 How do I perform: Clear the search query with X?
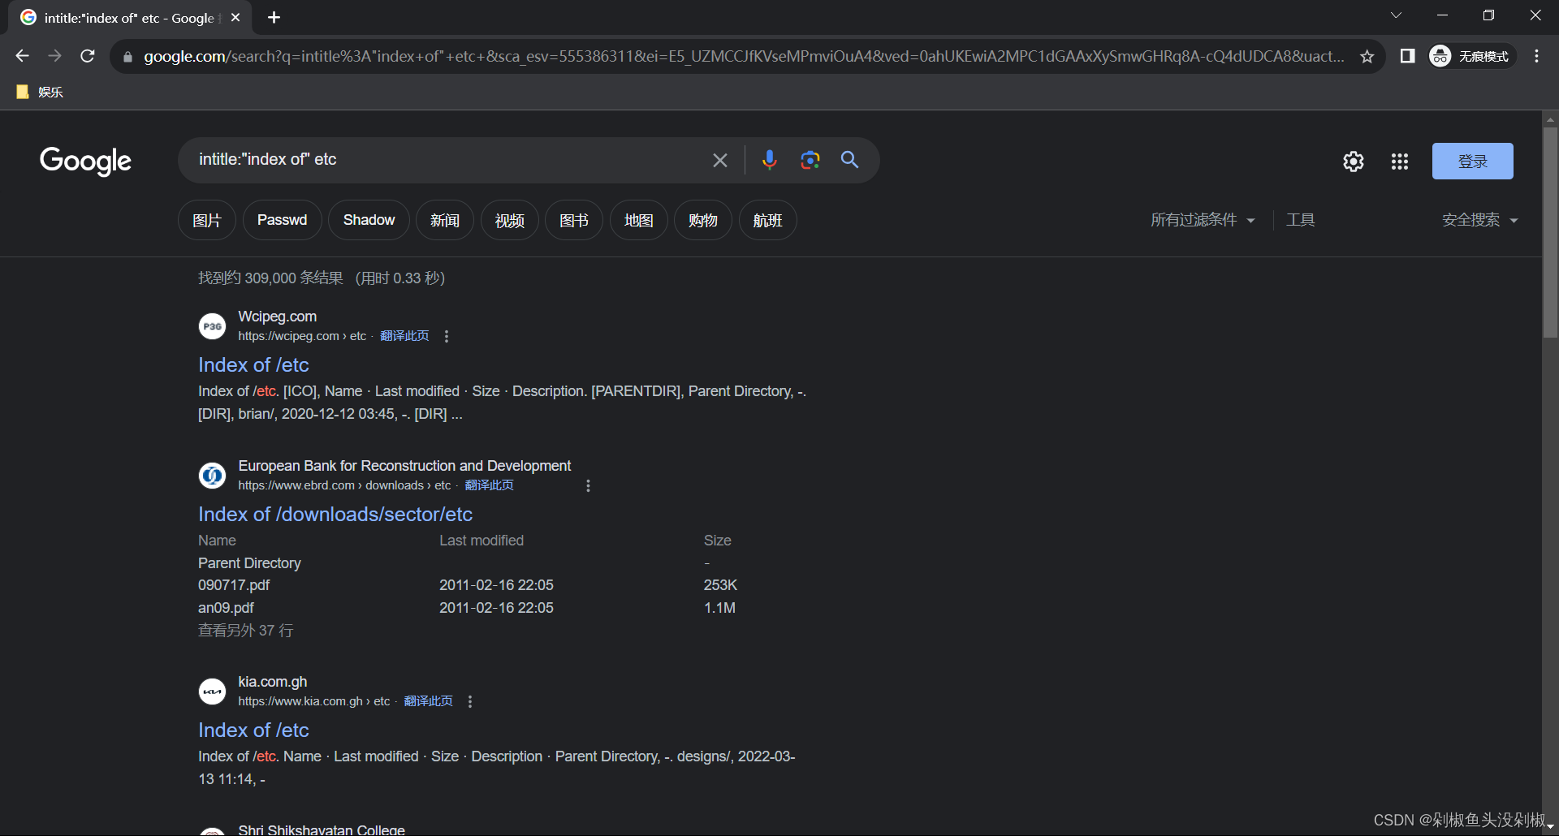[719, 160]
